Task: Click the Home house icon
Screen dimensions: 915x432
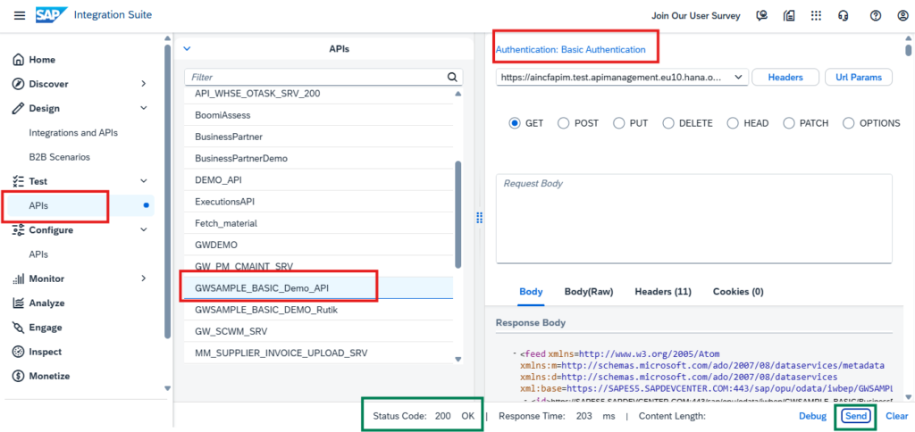Action: click(x=18, y=60)
